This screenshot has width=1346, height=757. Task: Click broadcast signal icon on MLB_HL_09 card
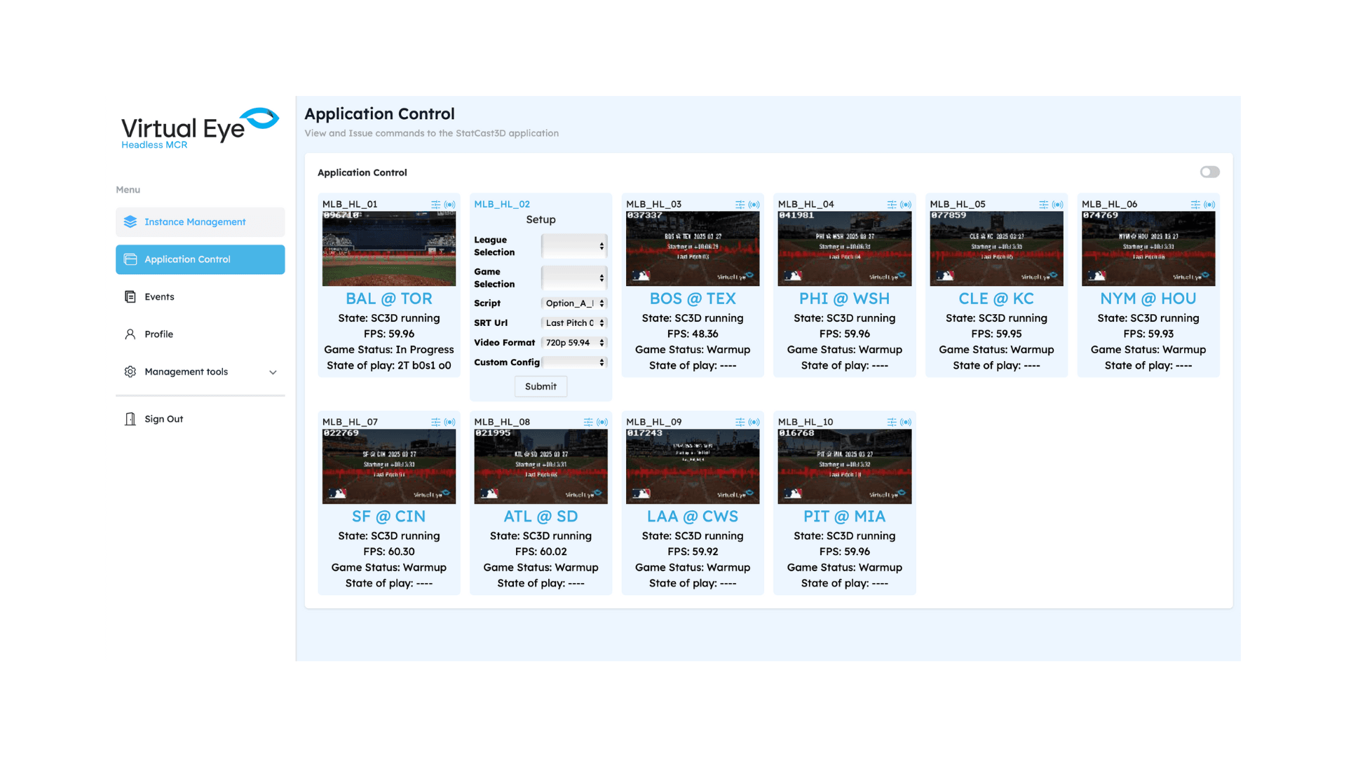point(754,422)
